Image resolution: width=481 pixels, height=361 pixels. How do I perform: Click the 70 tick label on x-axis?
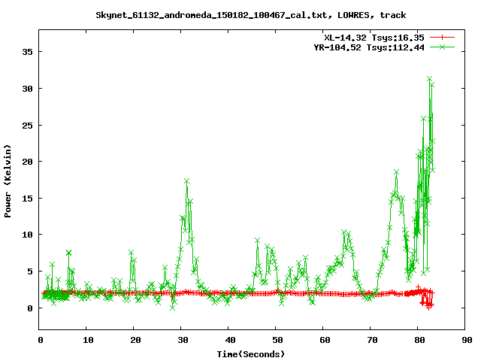(371, 340)
